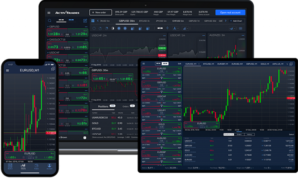Viewport: 298px width, 182px height.
Task: Click the phone's chart windows icon
Action: pyautogui.click(x=53, y=69)
